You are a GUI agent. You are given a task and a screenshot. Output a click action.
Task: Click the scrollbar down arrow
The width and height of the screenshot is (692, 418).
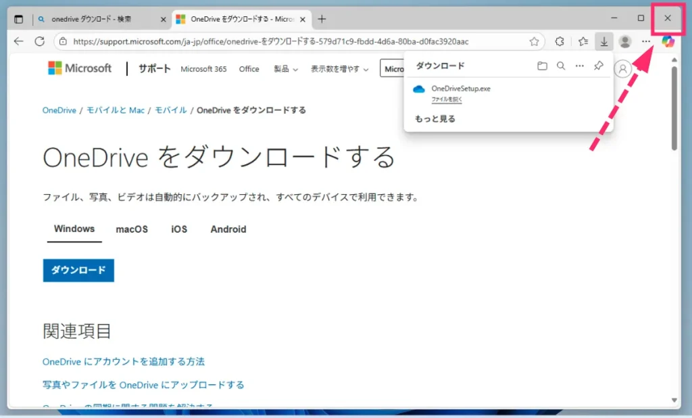[674, 400]
